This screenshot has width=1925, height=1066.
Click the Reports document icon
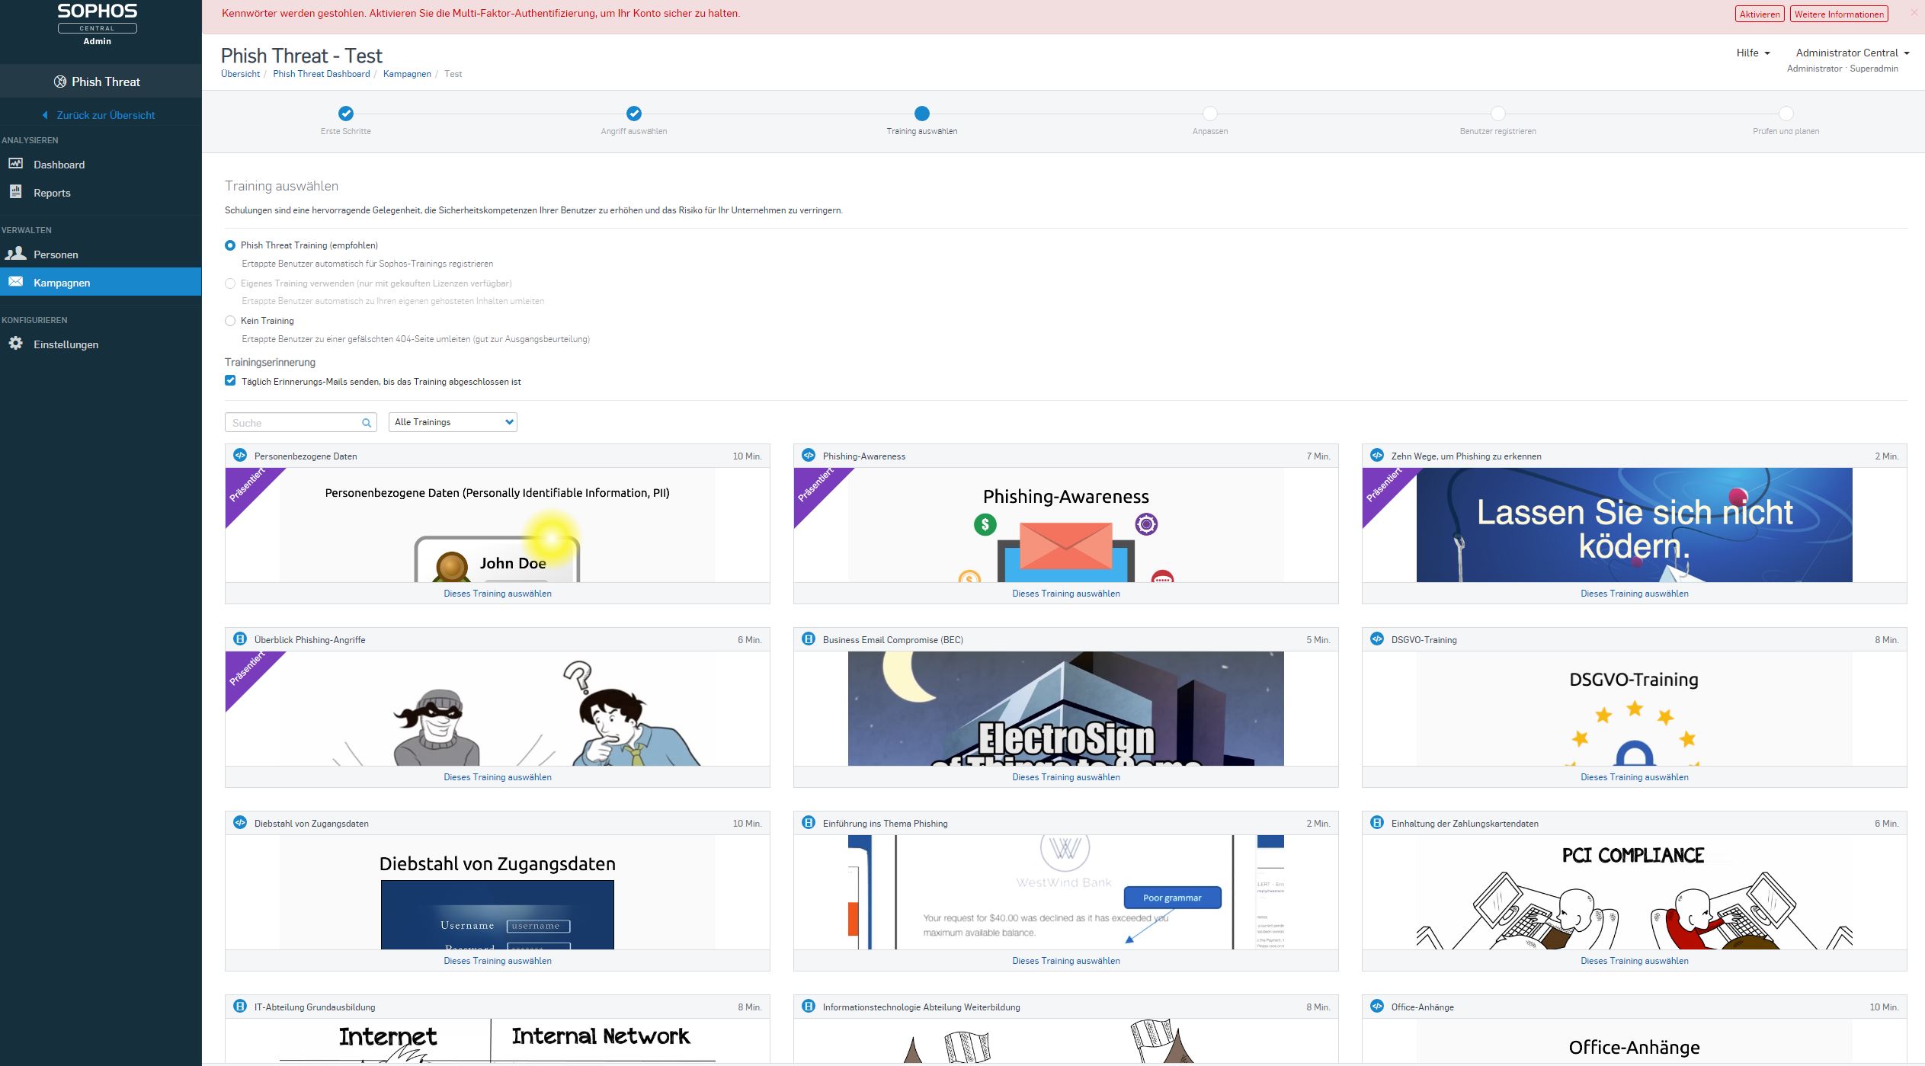[15, 192]
